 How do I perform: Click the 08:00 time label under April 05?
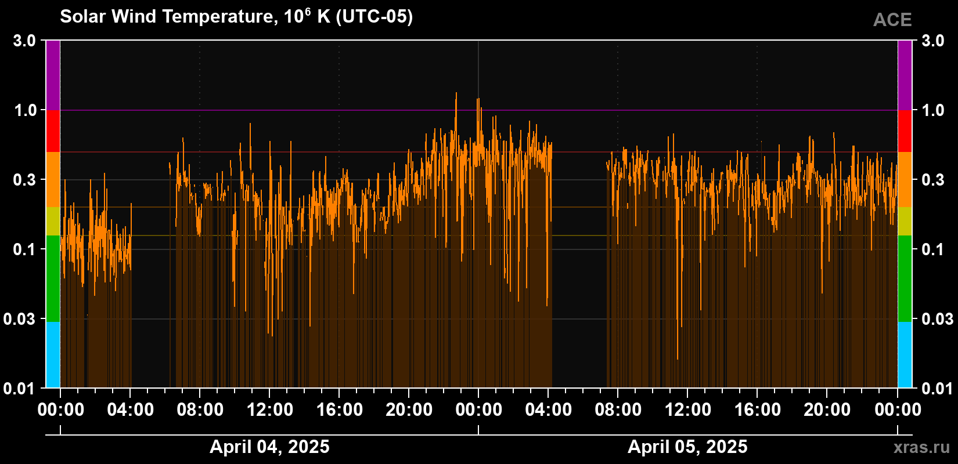618,410
